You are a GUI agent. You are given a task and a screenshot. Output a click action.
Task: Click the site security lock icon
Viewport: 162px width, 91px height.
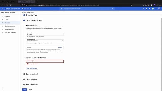coord(25,5)
